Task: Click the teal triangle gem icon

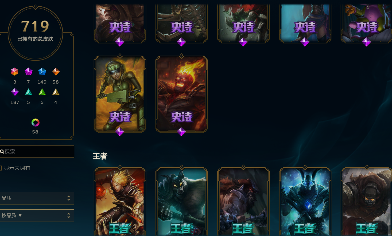Action: 28,92
